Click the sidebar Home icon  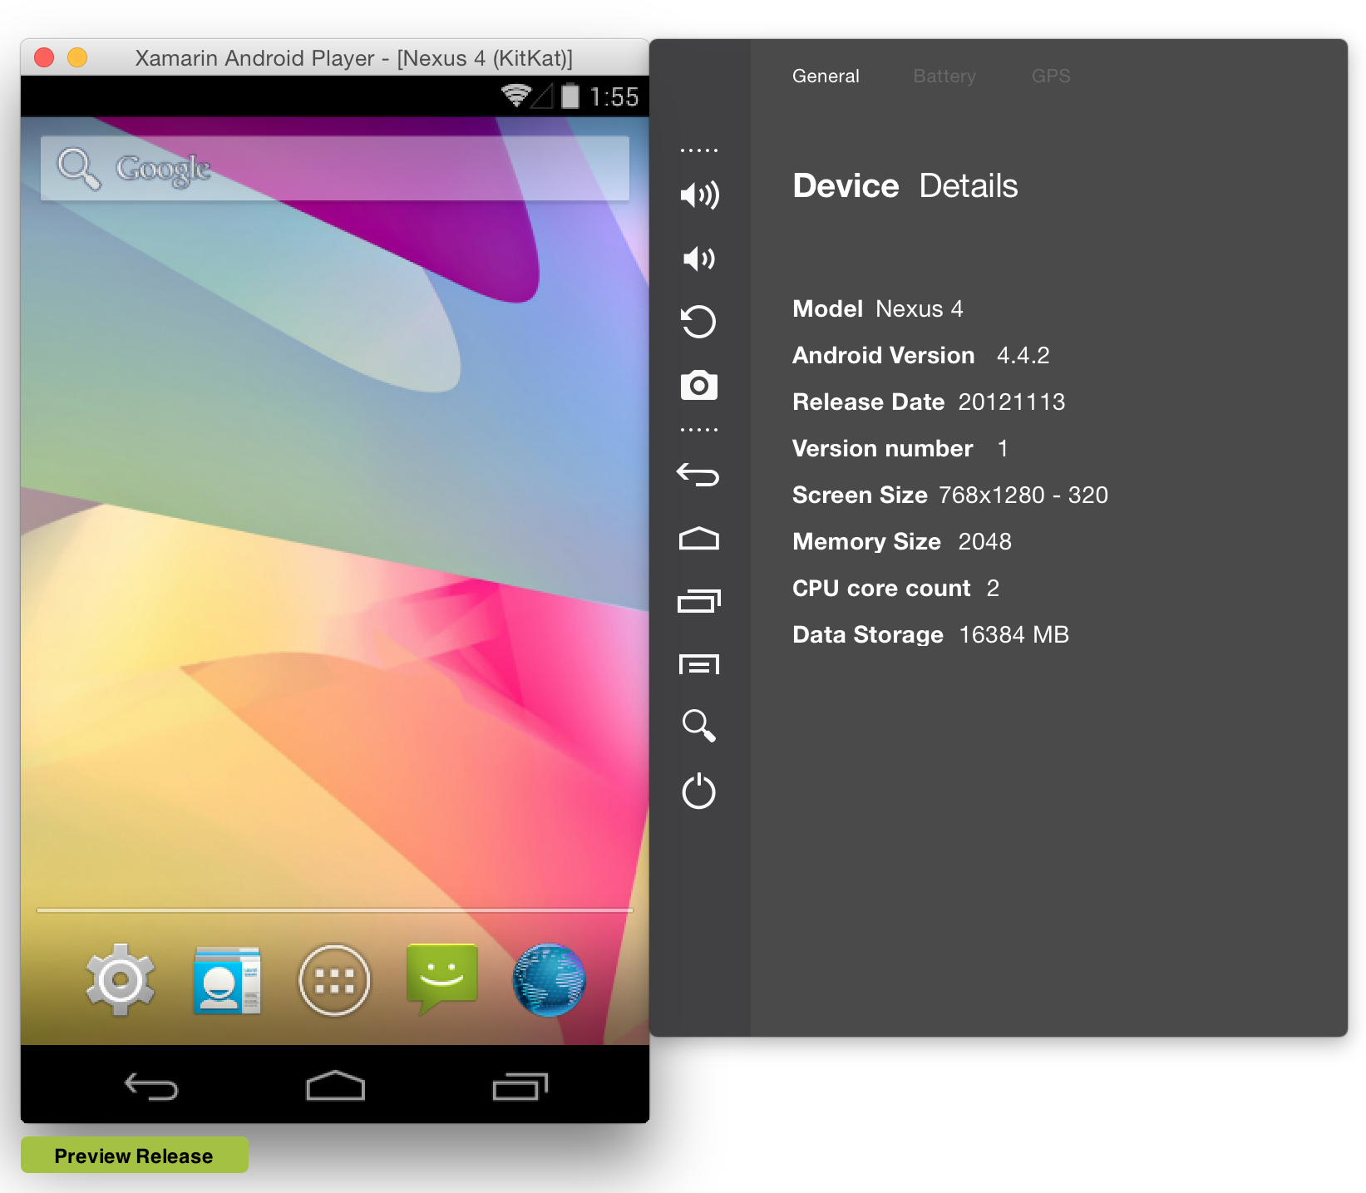tap(698, 539)
